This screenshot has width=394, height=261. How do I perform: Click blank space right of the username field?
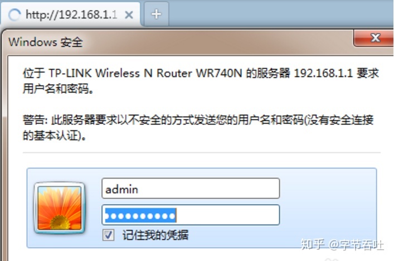(328, 188)
